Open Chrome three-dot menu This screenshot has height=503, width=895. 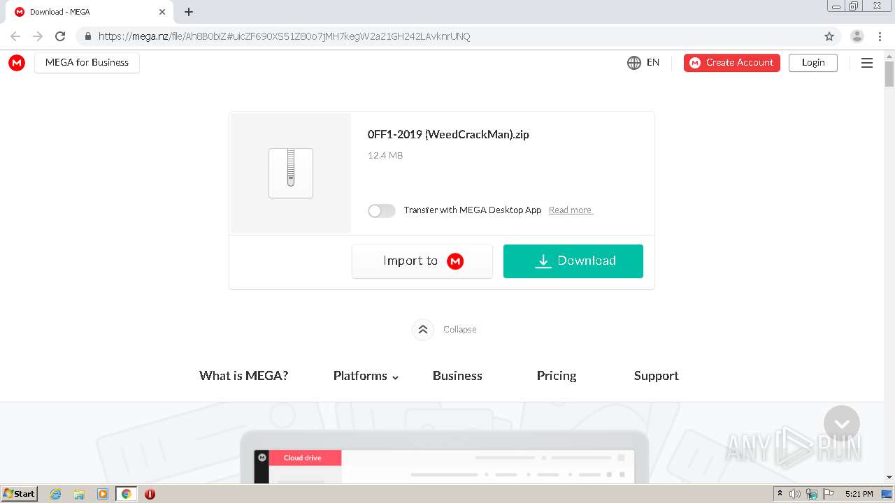click(x=880, y=36)
